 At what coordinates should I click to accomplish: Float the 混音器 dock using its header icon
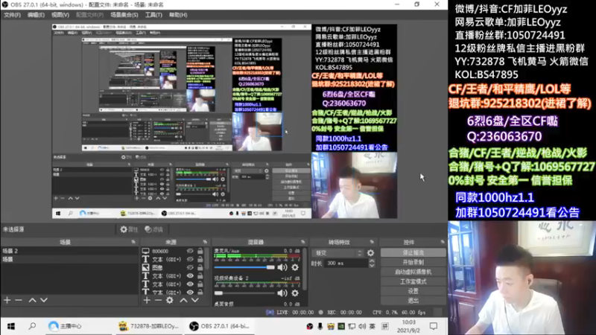[303, 242]
